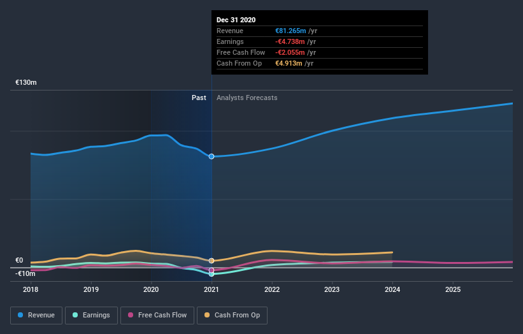Click the €130m y-axis label
The image size is (523, 334).
coord(26,82)
